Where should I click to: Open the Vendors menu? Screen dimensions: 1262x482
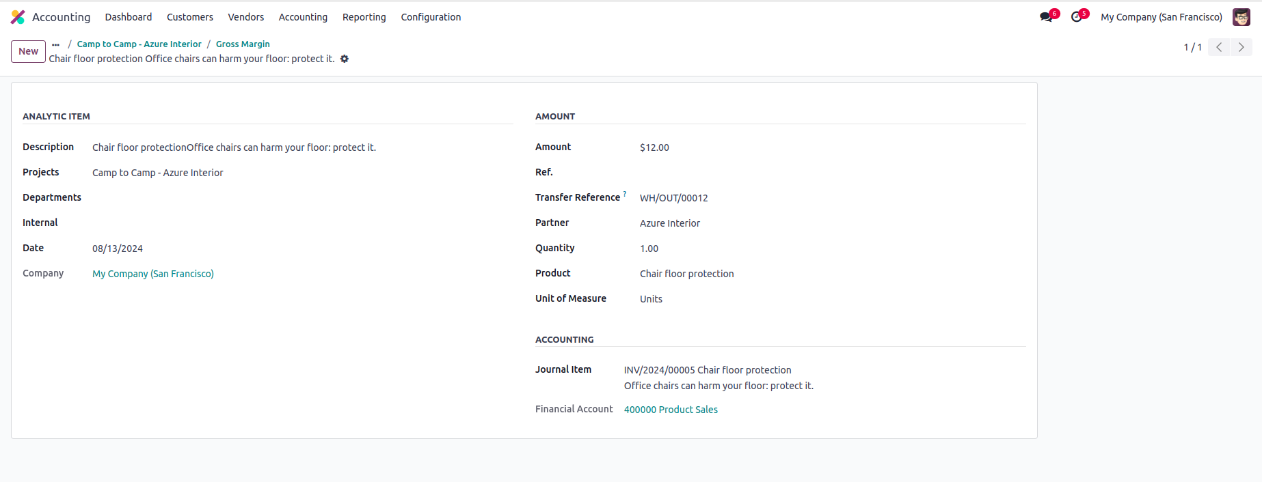coord(245,17)
